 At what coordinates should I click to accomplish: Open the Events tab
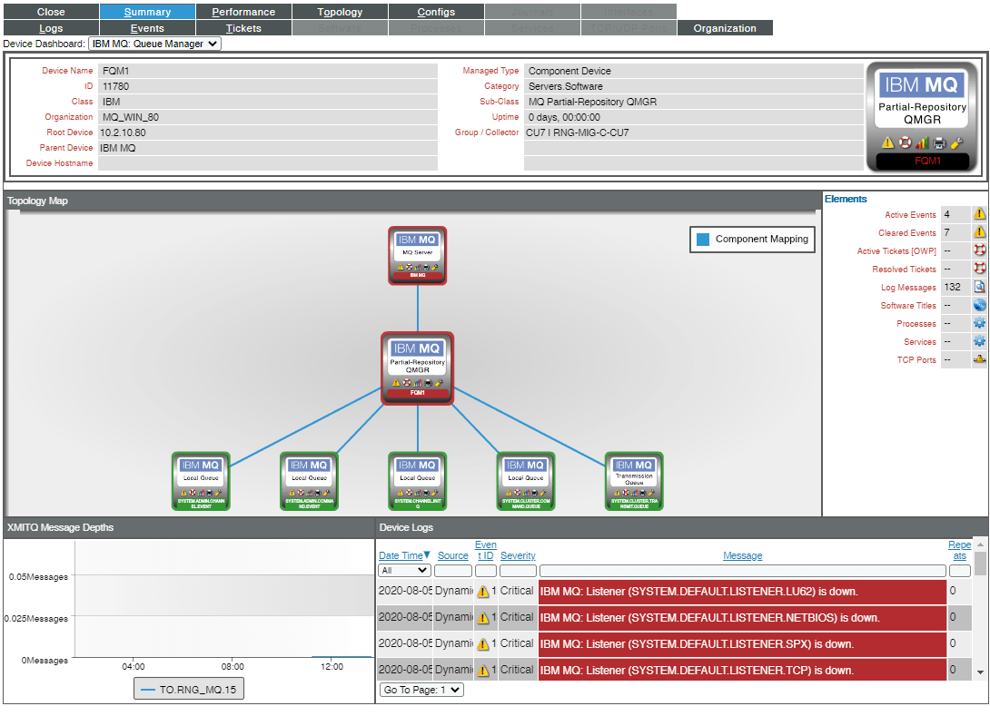click(147, 27)
